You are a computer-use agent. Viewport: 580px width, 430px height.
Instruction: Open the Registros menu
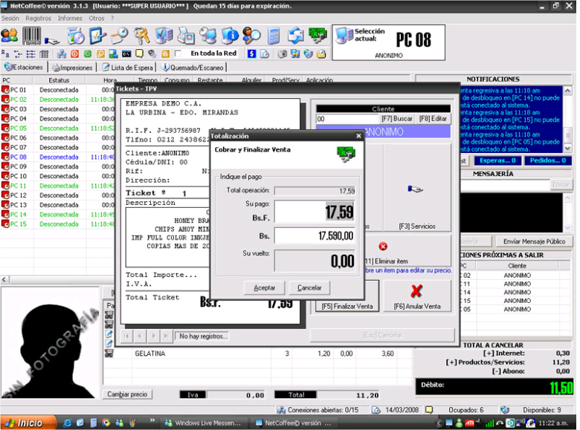coord(39,18)
